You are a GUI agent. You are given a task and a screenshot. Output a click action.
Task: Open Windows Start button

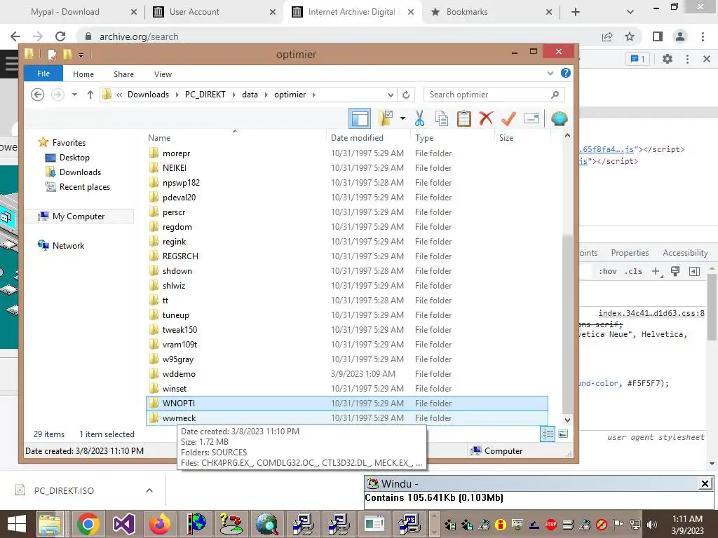click(x=17, y=524)
